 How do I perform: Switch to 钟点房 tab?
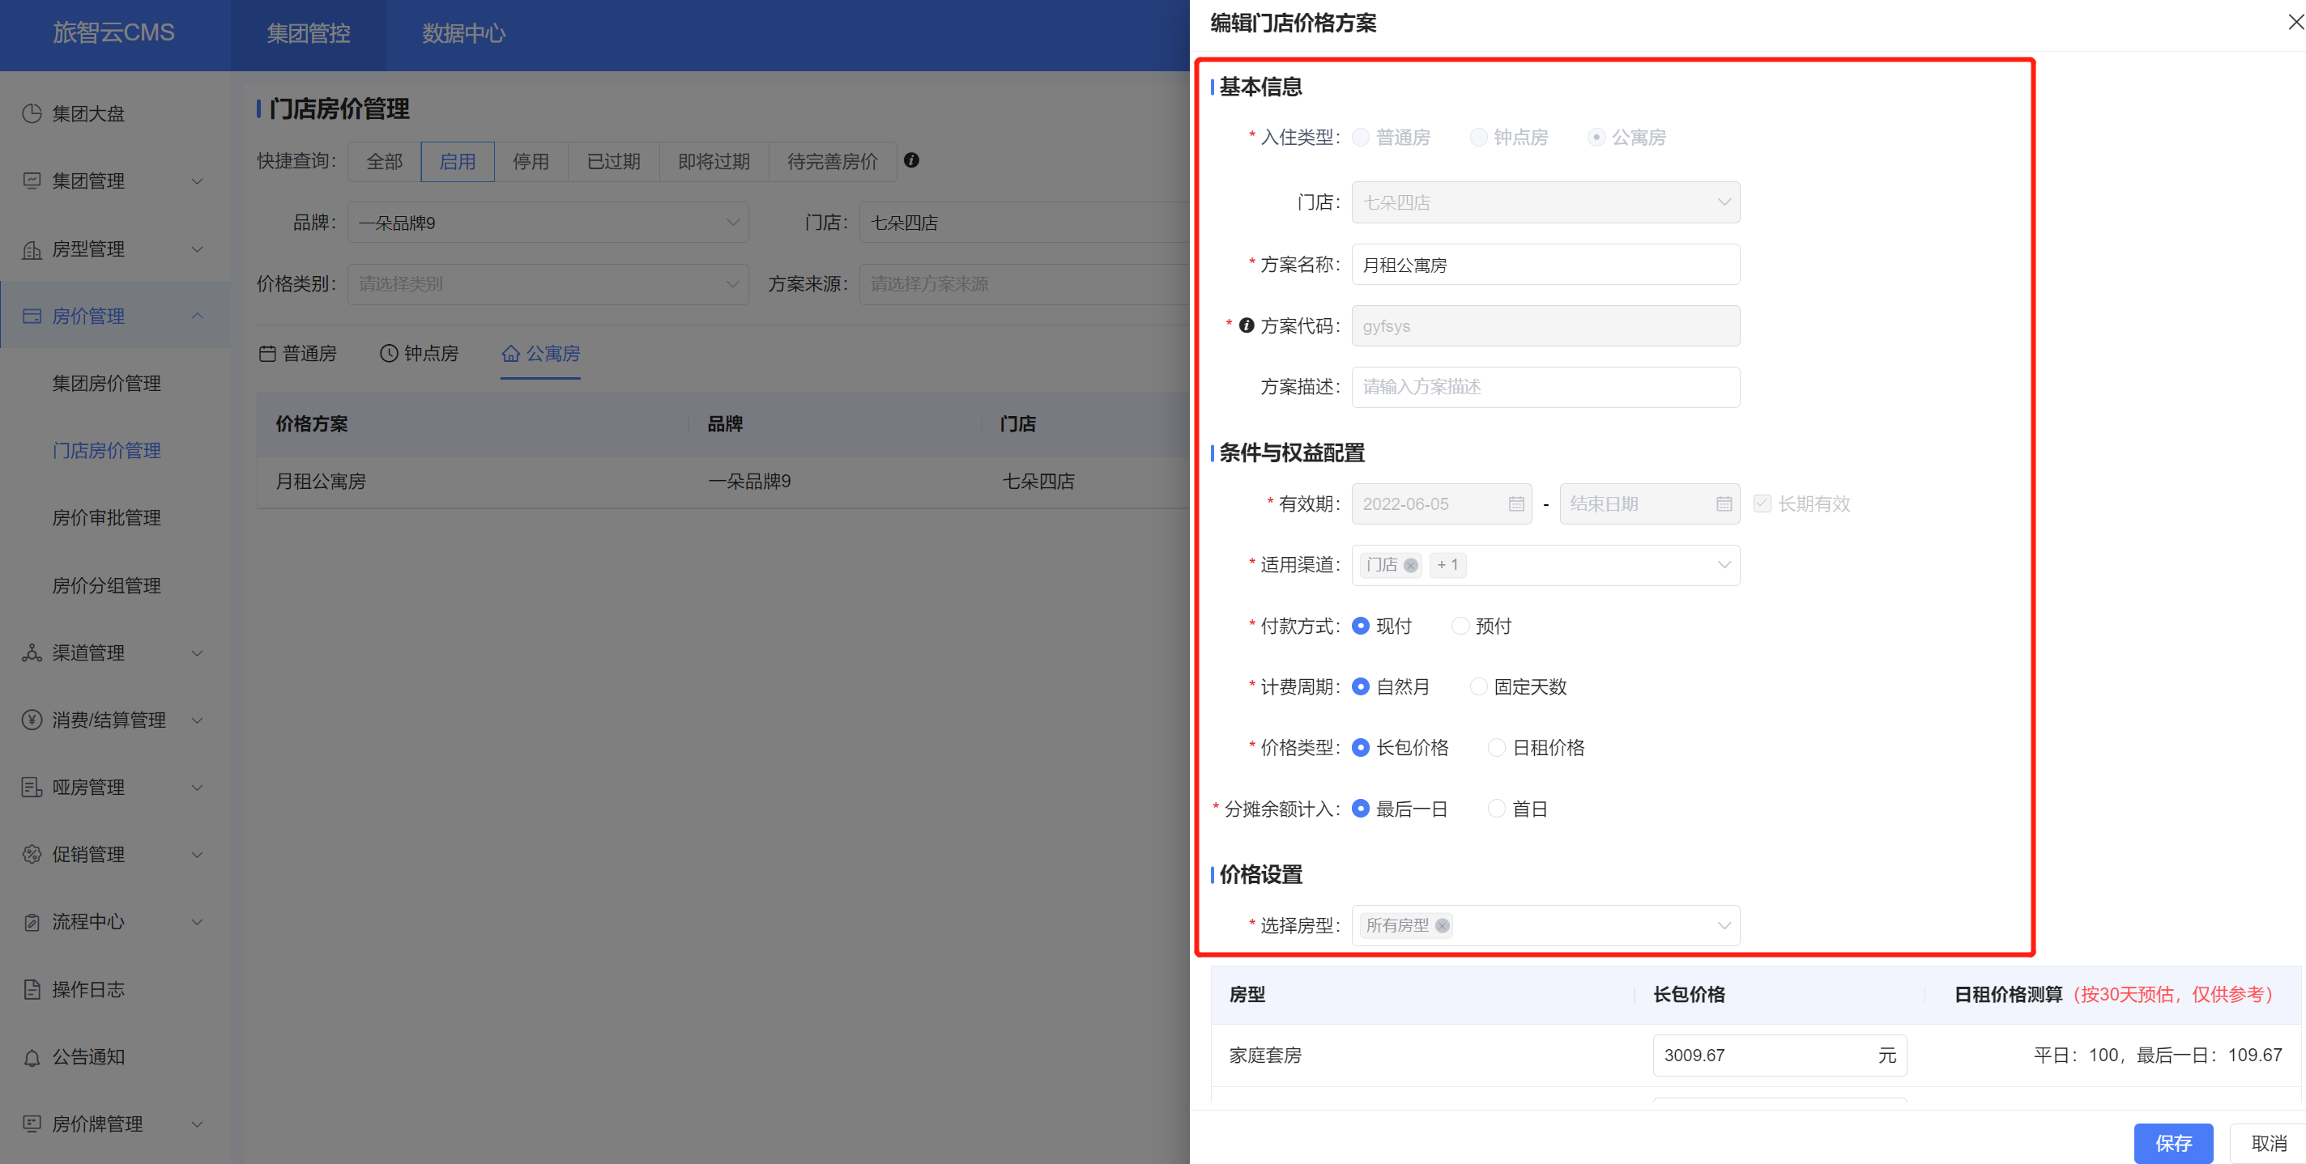coord(419,354)
